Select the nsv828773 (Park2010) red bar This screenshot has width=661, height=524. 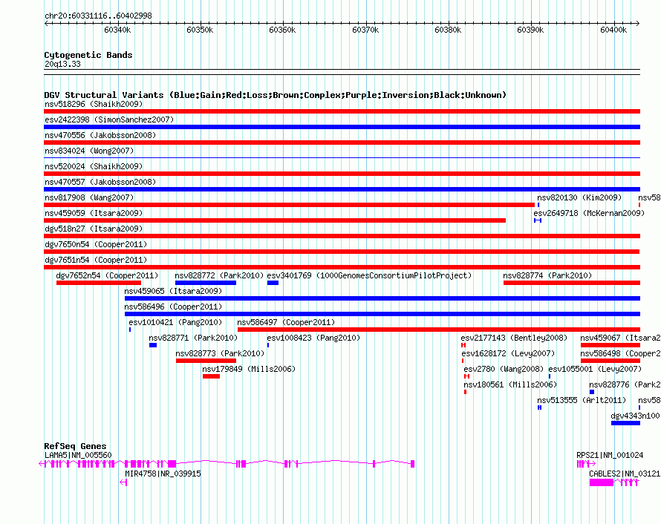tap(206, 361)
